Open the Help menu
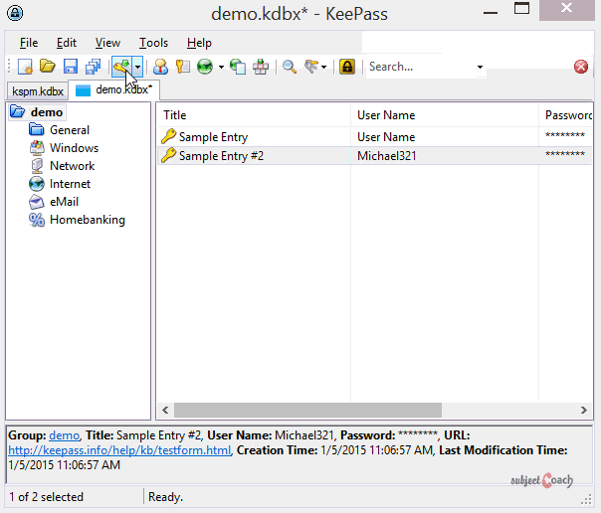Image resolution: width=601 pixels, height=513 pixels. (x=199, y=43)
